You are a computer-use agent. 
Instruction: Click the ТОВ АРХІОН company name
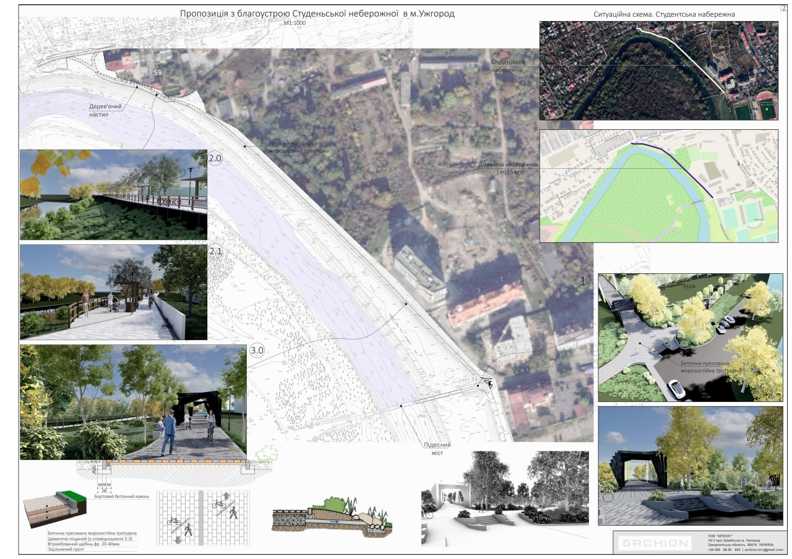(x=720, y=535)
